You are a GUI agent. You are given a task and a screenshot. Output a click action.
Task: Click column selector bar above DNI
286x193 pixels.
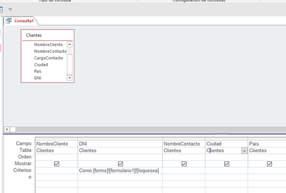coord(120,139)
